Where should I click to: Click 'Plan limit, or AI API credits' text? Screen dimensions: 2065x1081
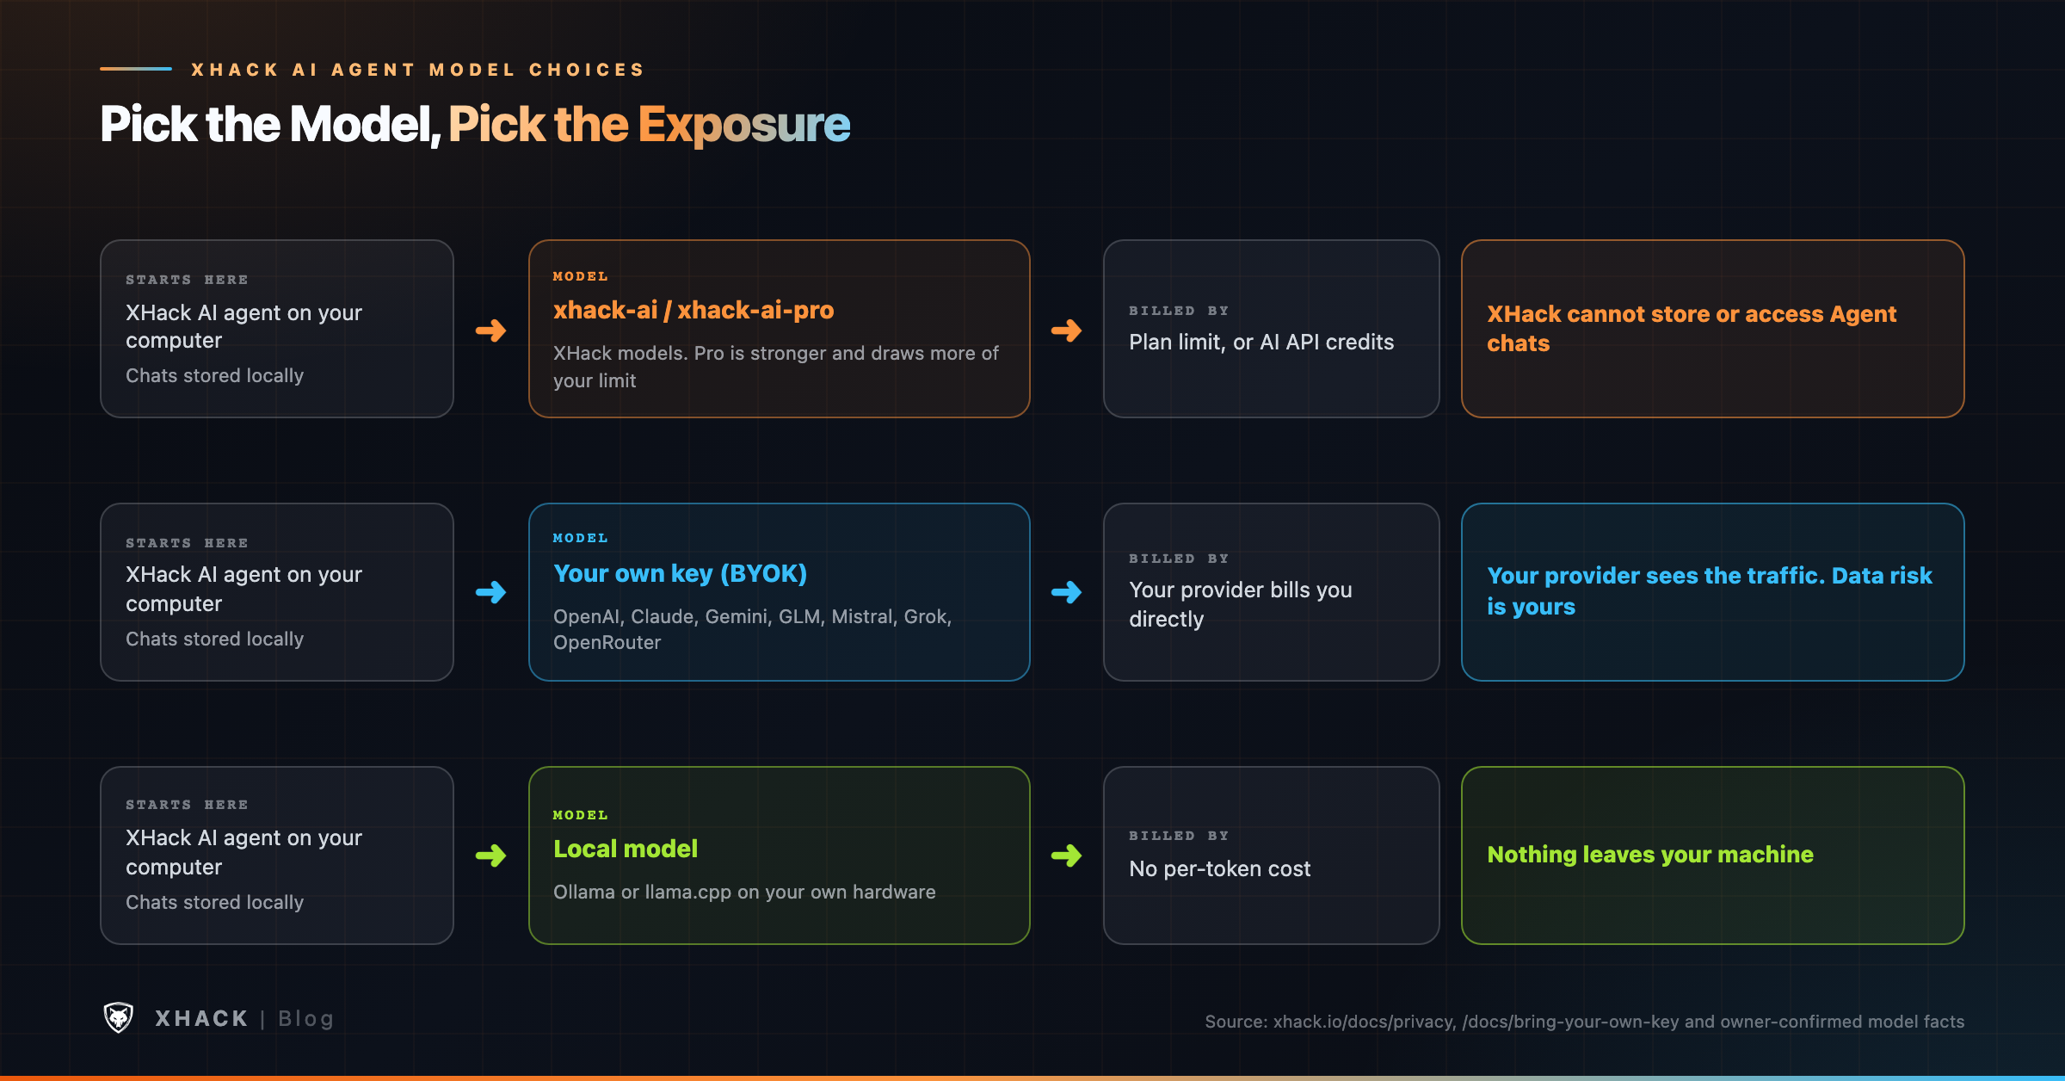1261,342
